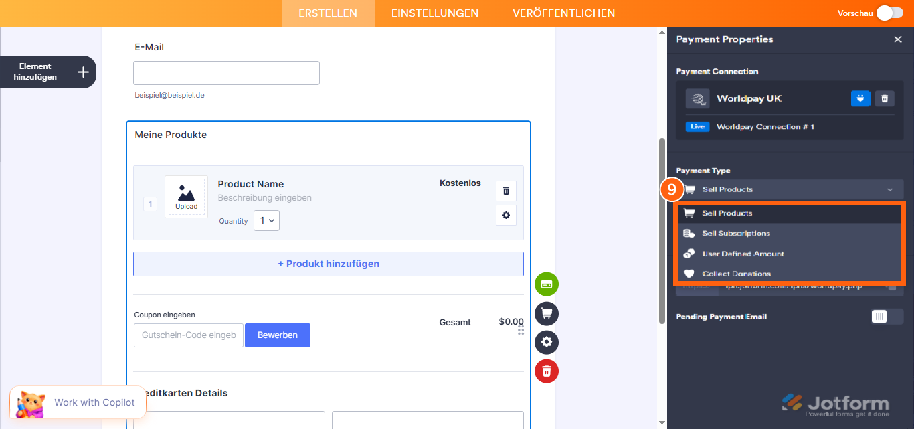Click the Upload image placeholder for the product

186,197
